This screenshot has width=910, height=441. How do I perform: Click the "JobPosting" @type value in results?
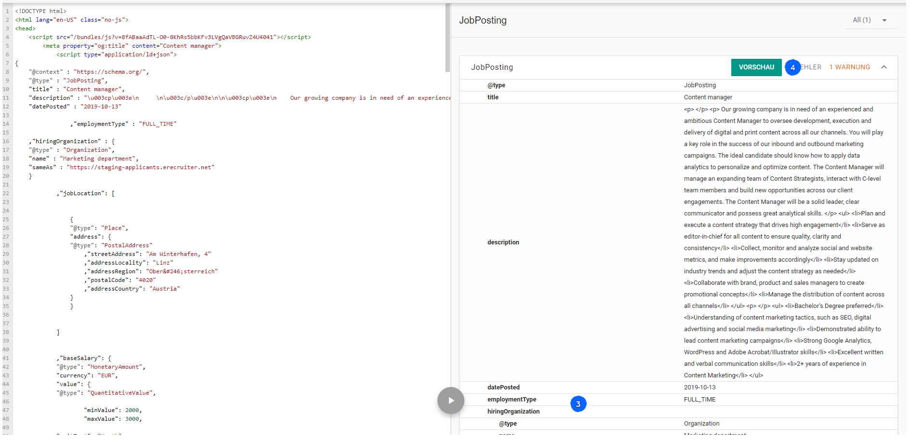[x=699, y=85]
